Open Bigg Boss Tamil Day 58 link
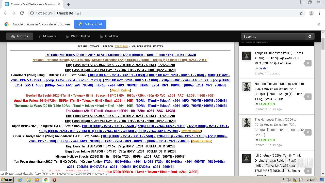The height and width of the screenshot is (183, 325). 120,116
